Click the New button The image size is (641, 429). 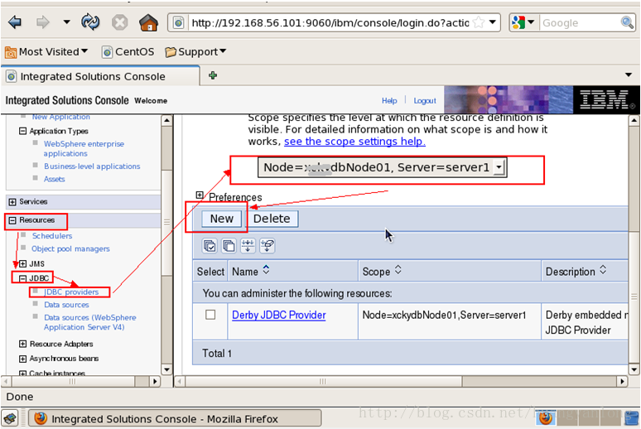pos(222,219)
